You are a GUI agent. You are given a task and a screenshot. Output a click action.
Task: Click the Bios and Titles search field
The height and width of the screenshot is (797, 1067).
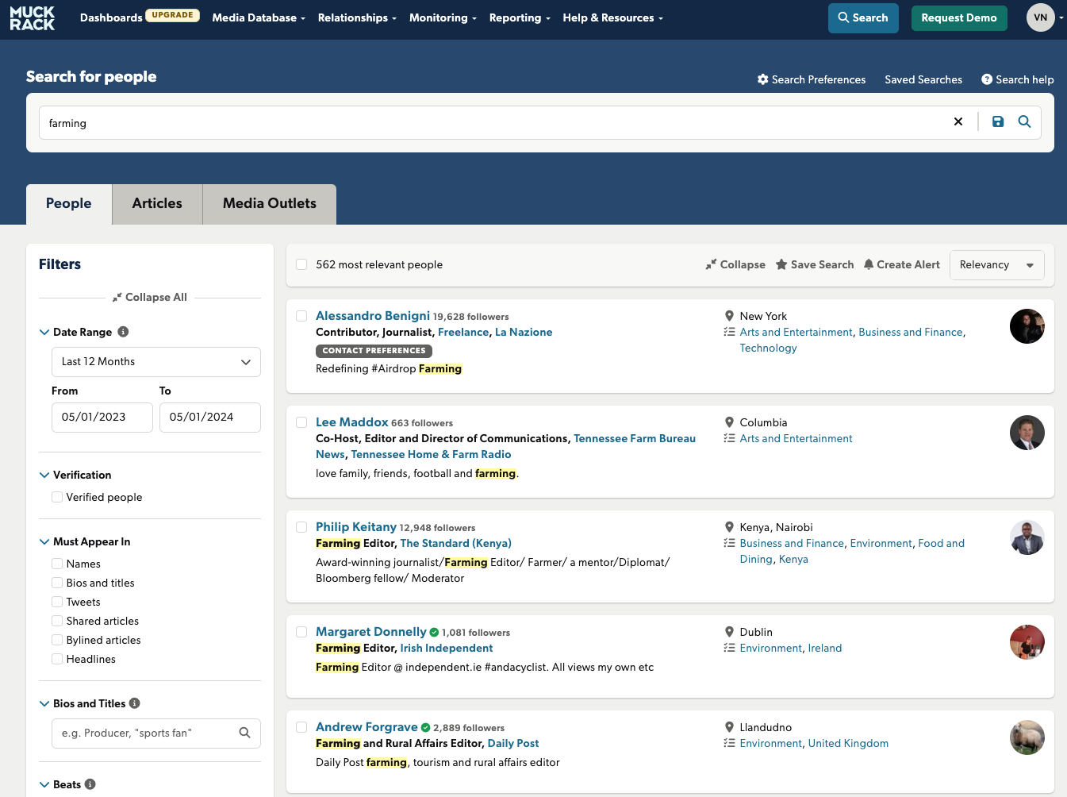pos(147,733)
